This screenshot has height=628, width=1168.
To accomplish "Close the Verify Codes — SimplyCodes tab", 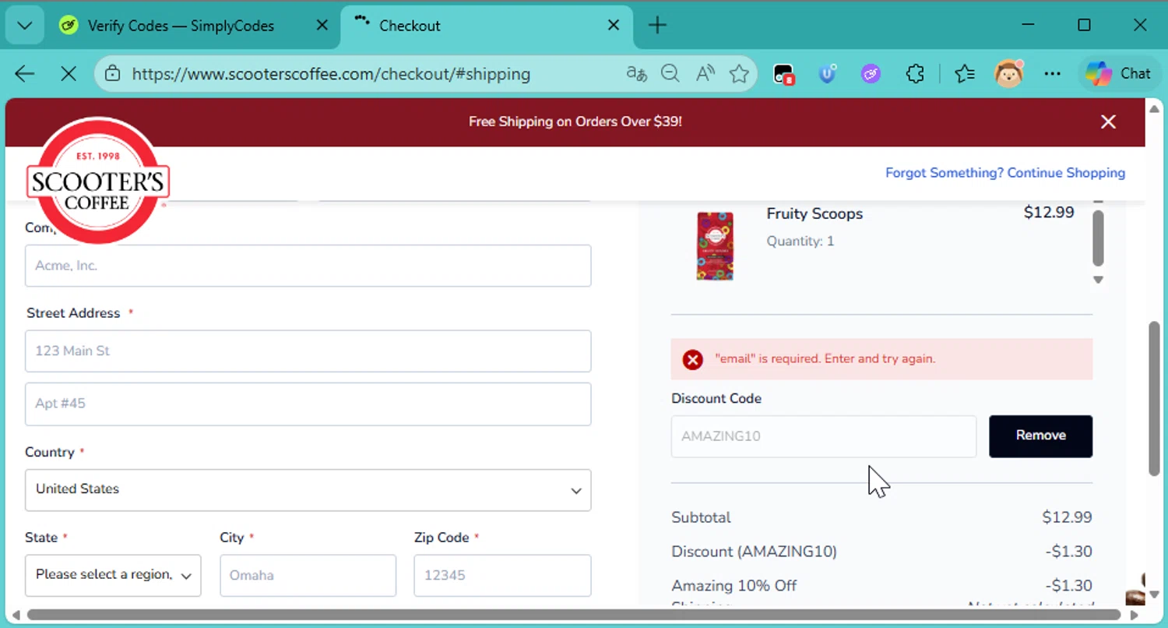I will point(322,26).
